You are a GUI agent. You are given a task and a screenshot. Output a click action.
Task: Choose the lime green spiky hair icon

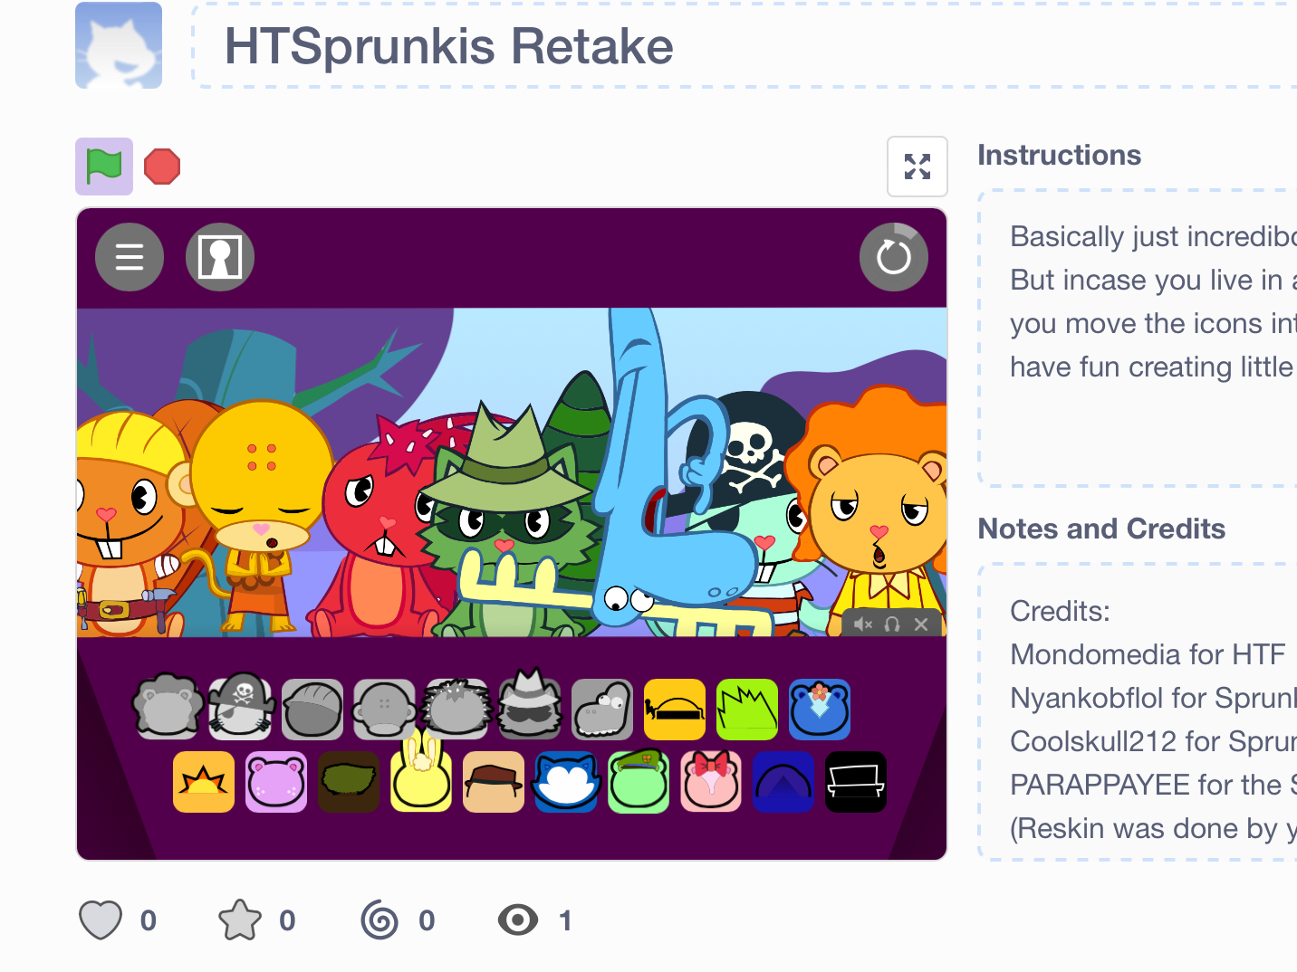click(x=747, y=710)
